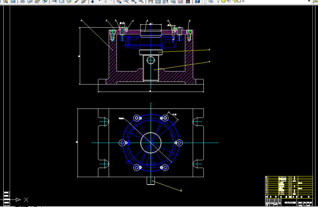318x207 pixels.
Task: Select the Zoom Window flyout icon
Action: [x=133, y=1]
